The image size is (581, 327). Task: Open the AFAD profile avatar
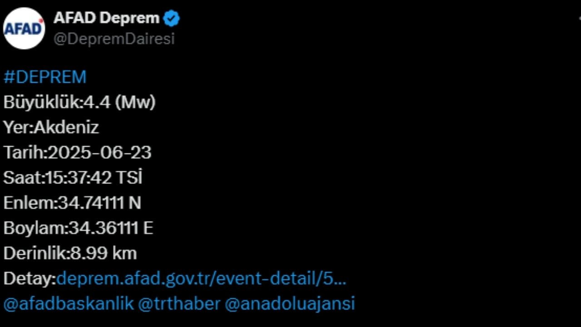click(x=24, y=28)
